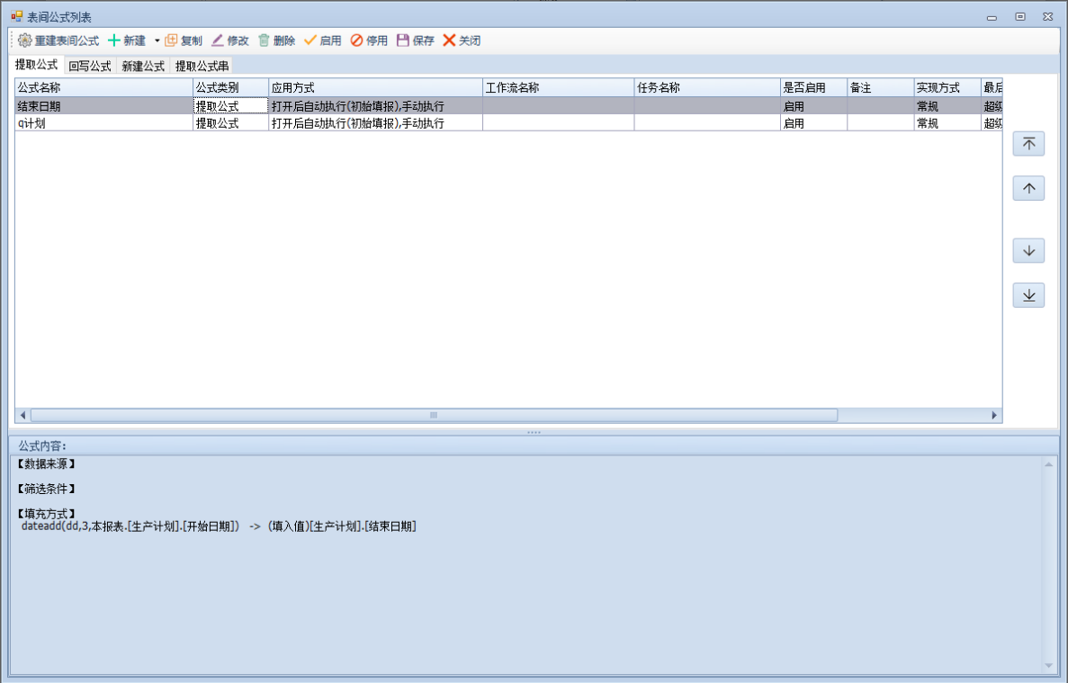Move formula to bottom with last arrow button
This screenshot has height=683, width=1068.
coord(1028,295)
